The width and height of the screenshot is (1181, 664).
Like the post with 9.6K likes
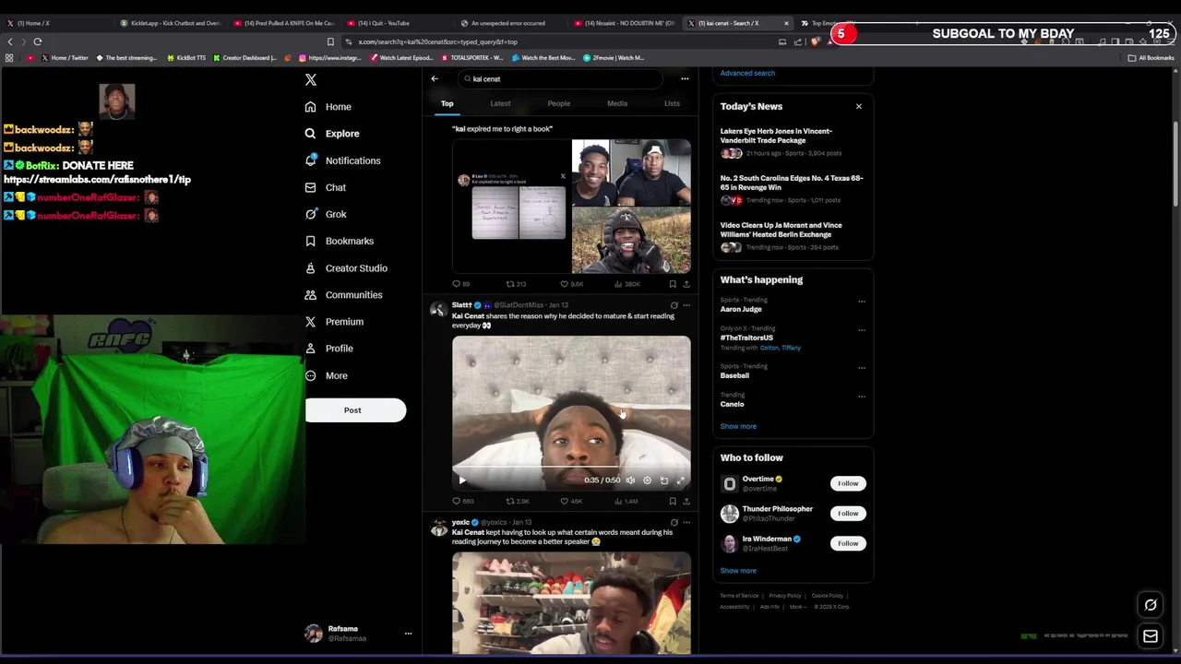click(x=571, y=284)
